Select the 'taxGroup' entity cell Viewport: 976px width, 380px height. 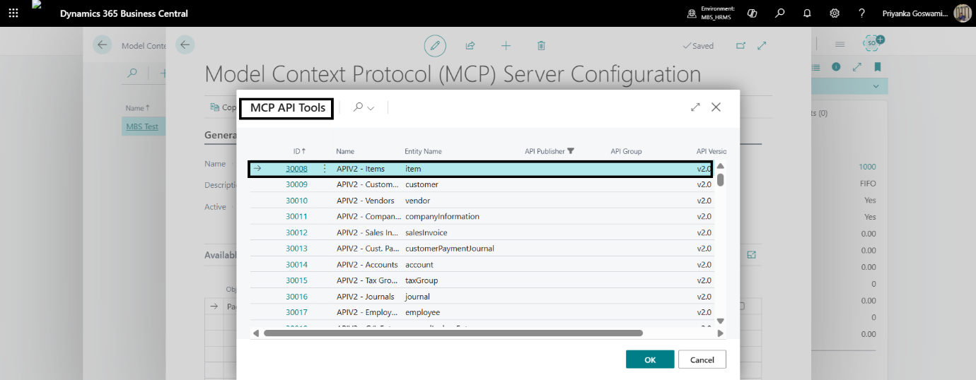[x=422, y=280]
